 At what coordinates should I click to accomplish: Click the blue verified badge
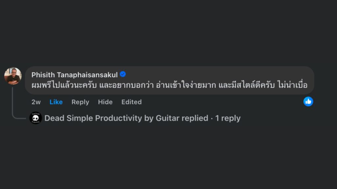[123, 74]
